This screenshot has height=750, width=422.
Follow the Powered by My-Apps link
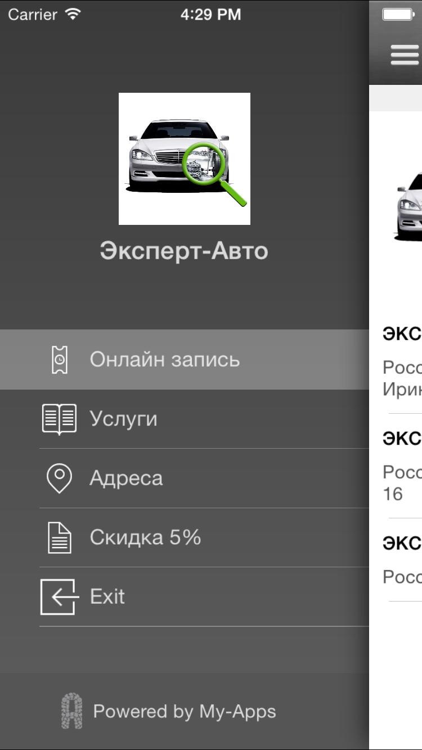point(185,712)
